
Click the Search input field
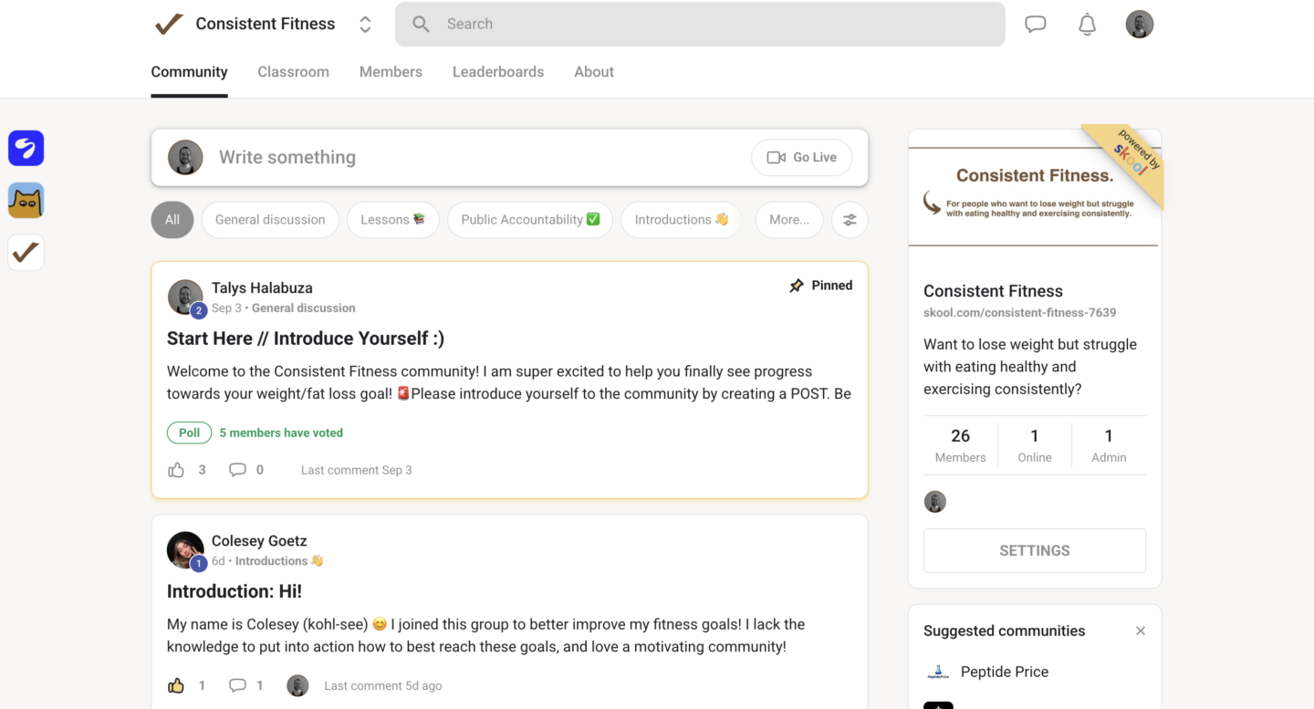point(700,25)
